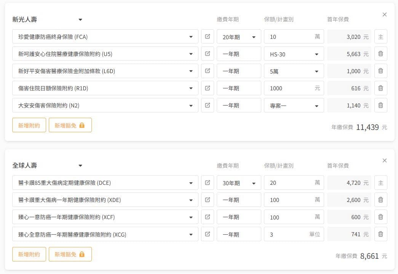Trash the 醫卡讚重大傷病一年期 (XDE) rider

(x=380, y=200)
